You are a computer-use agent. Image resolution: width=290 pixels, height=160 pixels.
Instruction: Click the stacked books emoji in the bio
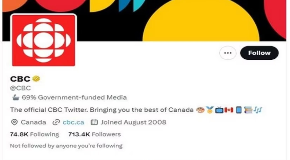pos(249,110)
